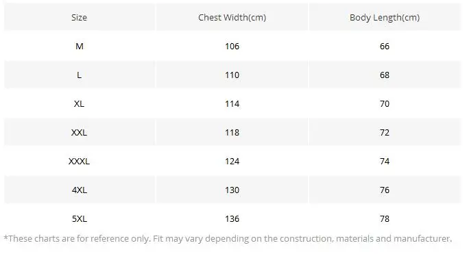Select the XXXL size cell
469x254 pixels.
point(80,162)
